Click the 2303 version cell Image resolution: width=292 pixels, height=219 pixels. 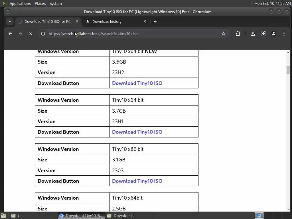(154, 171)
